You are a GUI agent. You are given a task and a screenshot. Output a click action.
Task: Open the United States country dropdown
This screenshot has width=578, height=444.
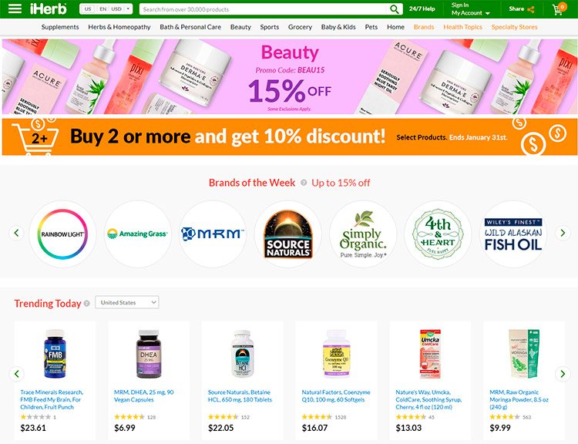coord(127,302)
